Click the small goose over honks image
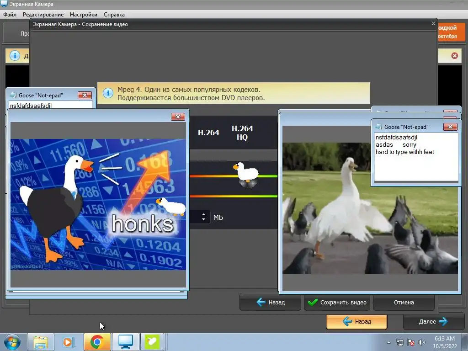Viewport: 468px width, 351px height. point(171,206)
